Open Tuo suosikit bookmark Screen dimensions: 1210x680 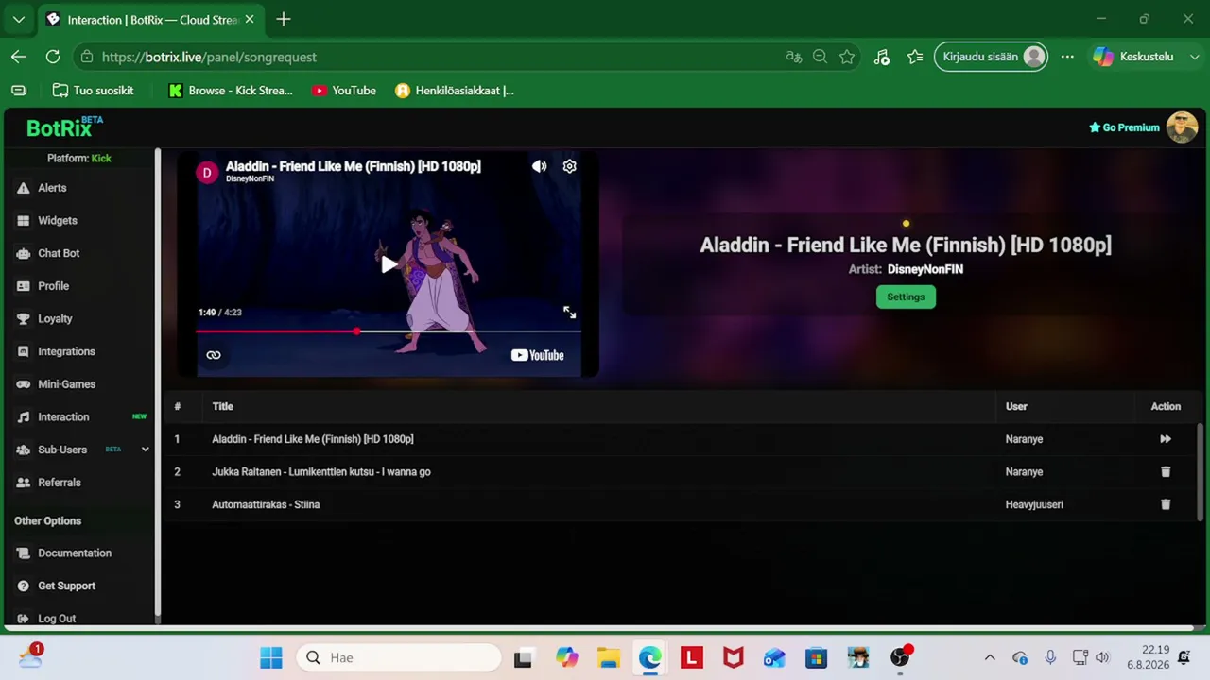tap(93, 91)
